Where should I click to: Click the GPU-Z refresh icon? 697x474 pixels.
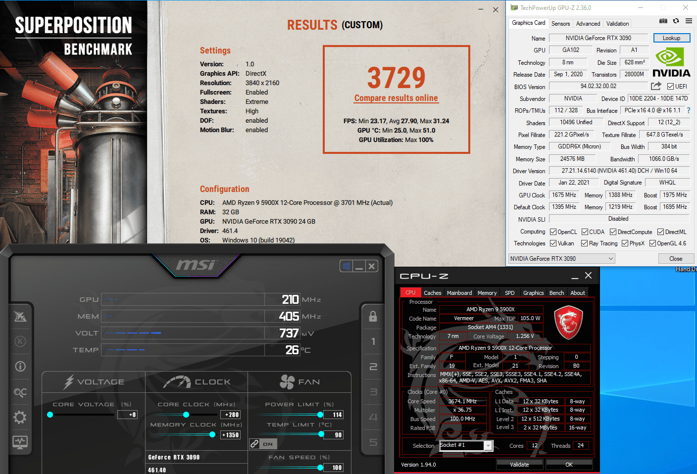676,21
